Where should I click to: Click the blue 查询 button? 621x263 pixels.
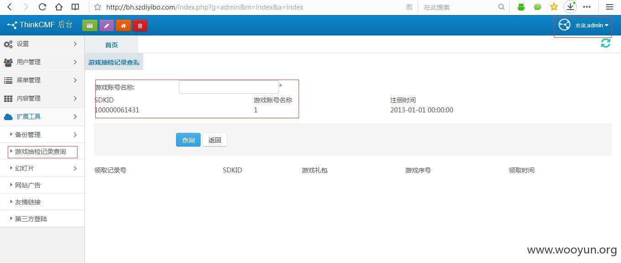point(188,140)
